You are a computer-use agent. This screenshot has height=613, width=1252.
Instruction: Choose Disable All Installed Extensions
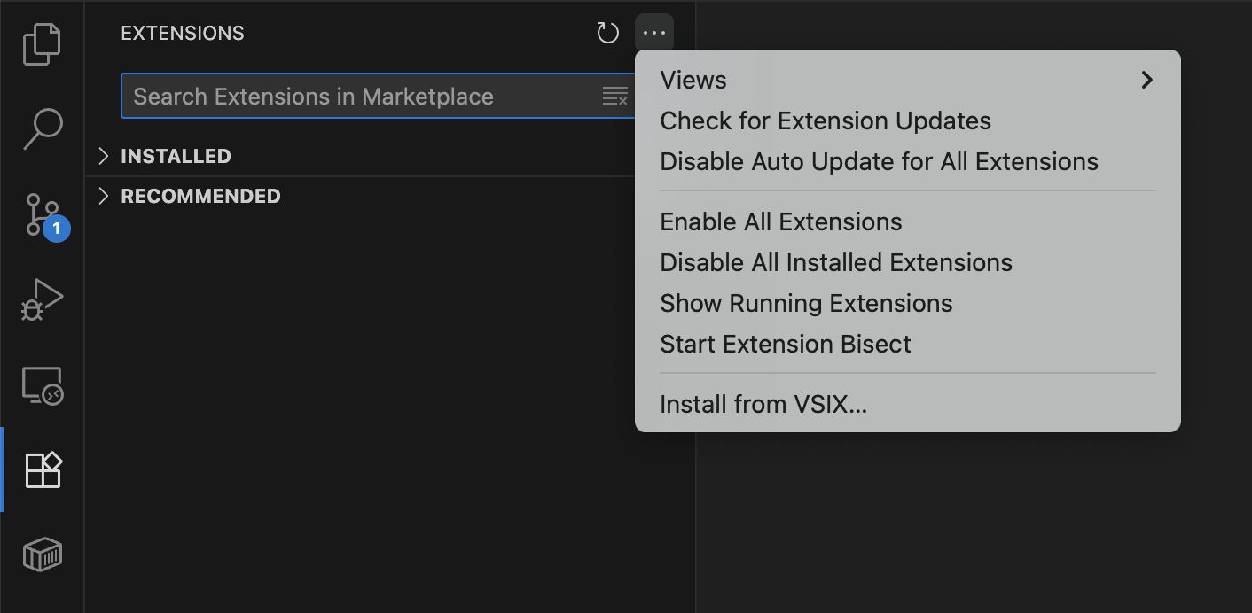click(835, 262)
